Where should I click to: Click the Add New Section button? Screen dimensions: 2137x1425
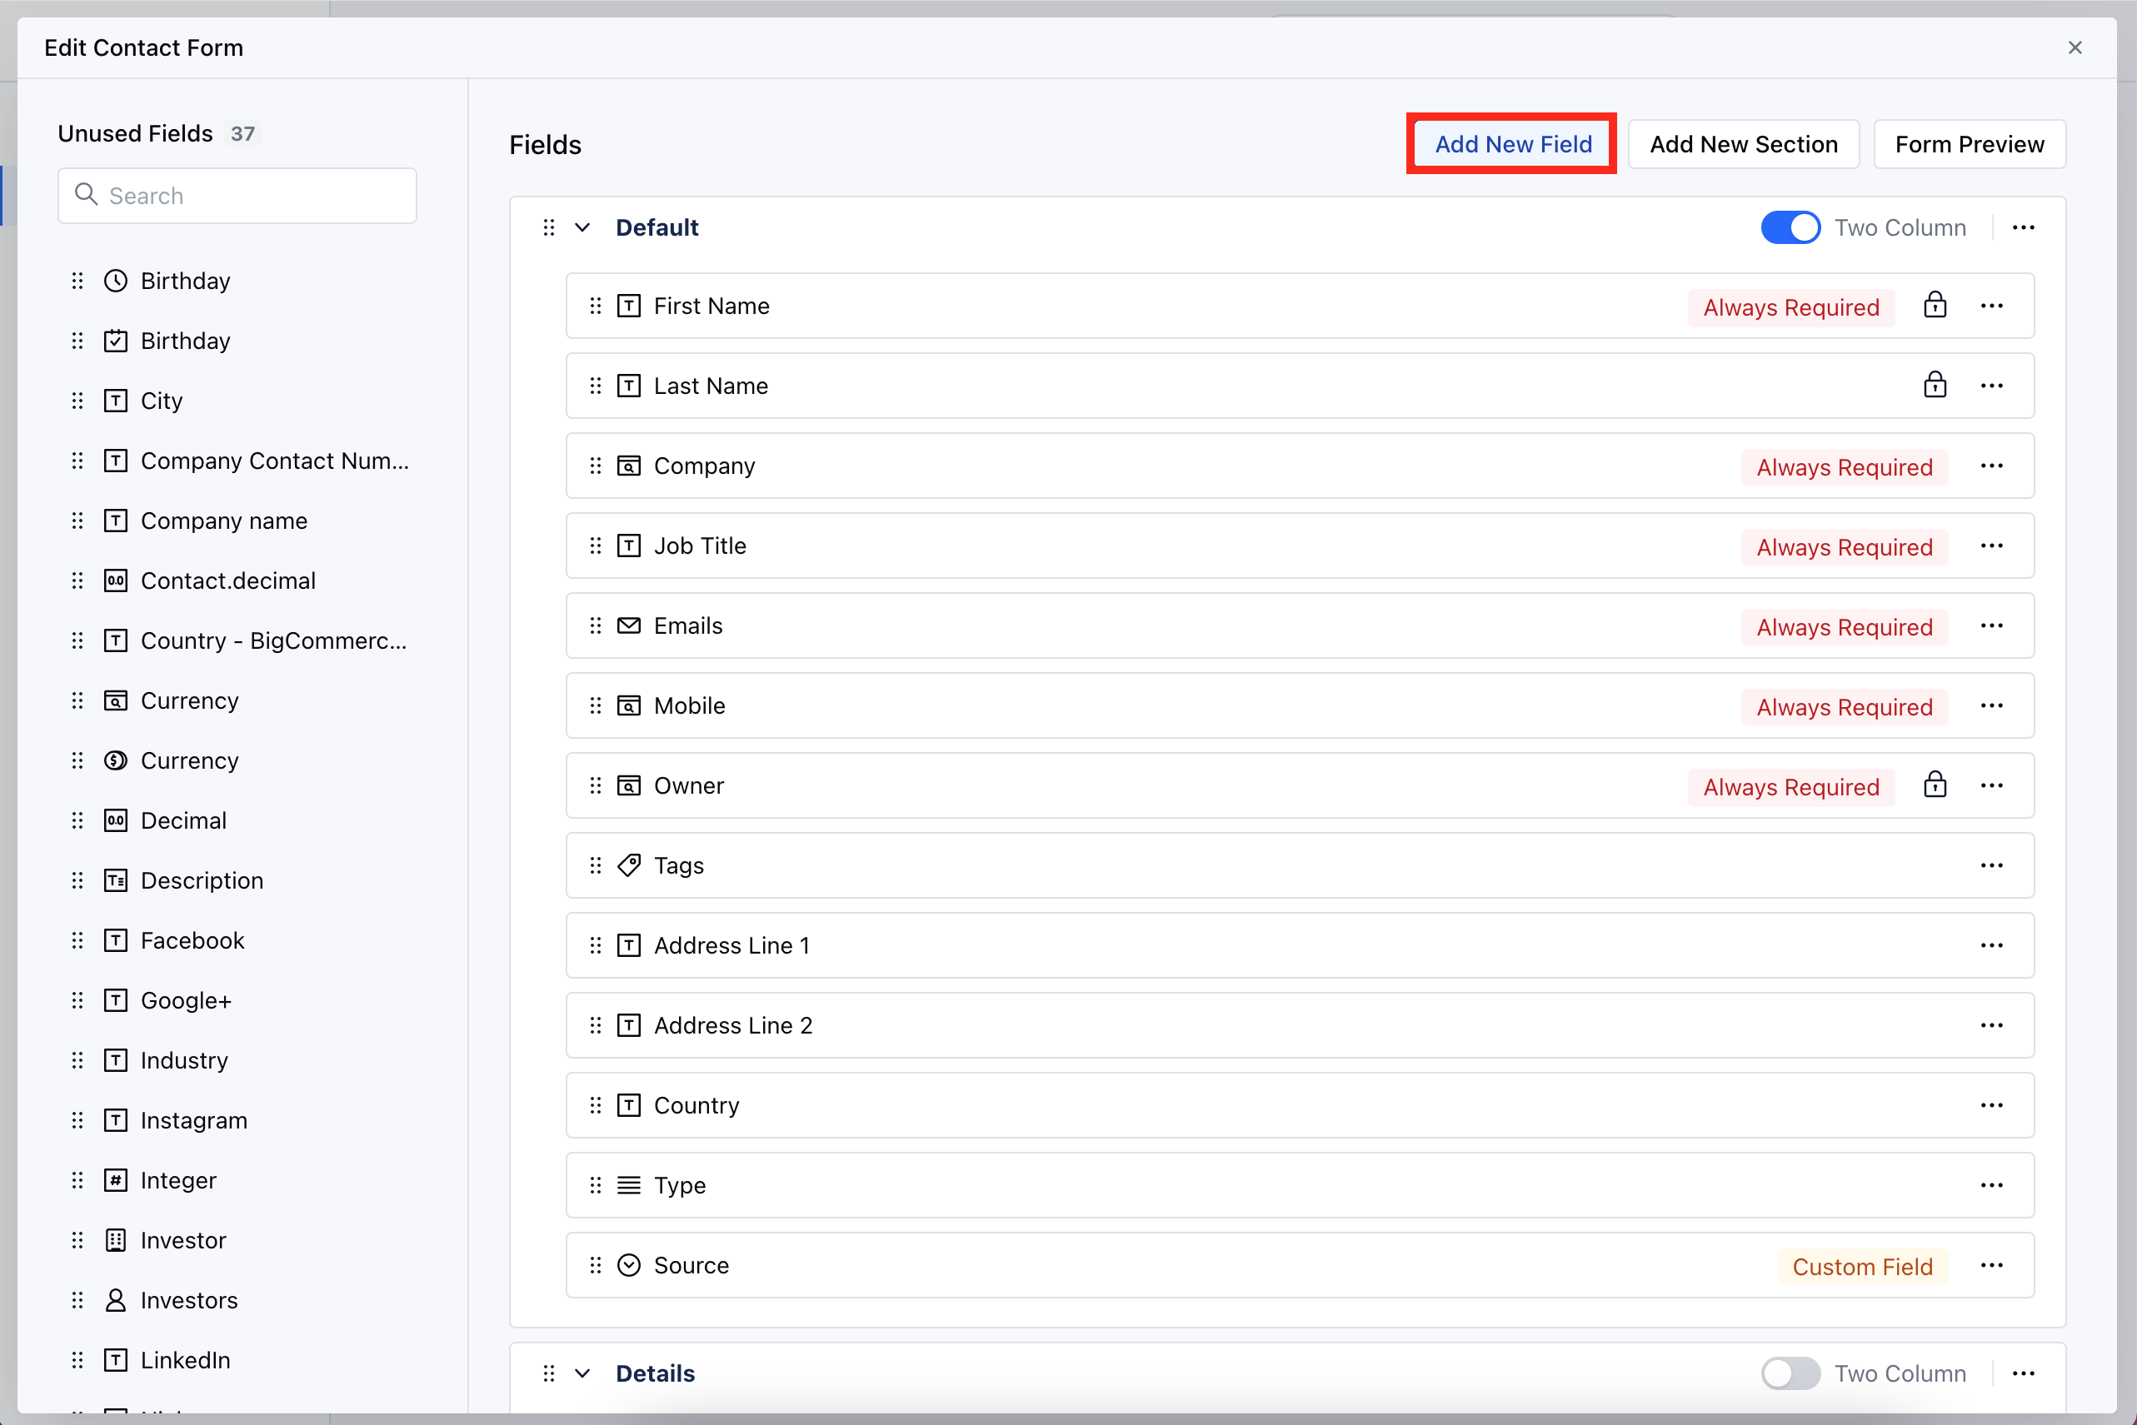click(1742, 145)
